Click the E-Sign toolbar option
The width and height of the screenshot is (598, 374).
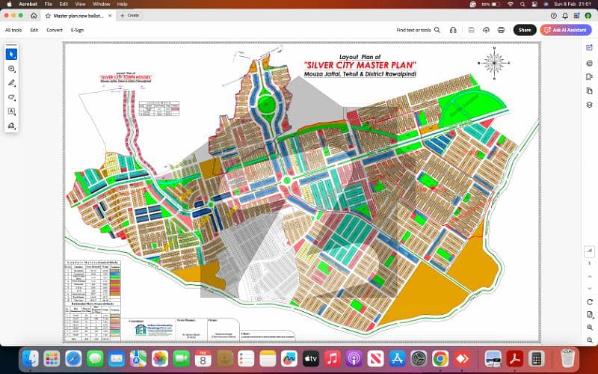pyautogui.click(x=77, y=30)
